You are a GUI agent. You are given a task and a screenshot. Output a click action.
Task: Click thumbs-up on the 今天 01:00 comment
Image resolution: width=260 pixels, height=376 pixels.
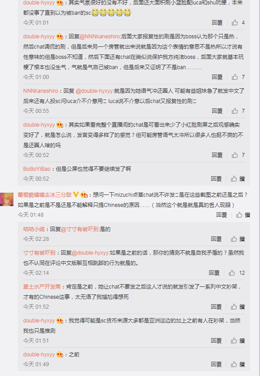(x=238, y=77)
